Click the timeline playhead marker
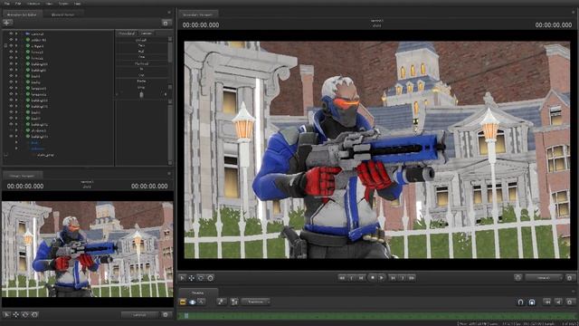Screen dimensions: 579x326 click(x=186, y=316)
